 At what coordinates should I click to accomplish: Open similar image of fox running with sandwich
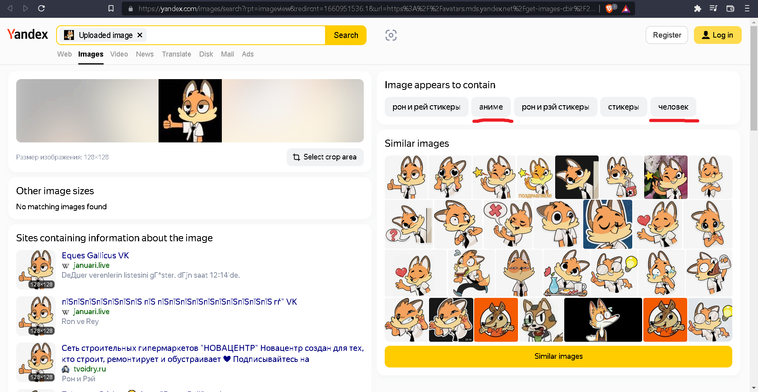pos(471,273)
